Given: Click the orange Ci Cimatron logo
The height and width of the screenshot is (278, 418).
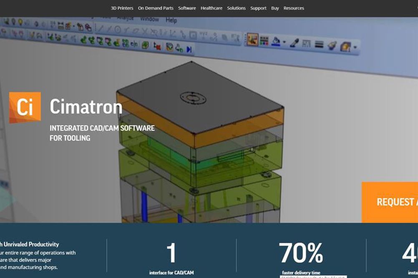Looking at the screenshot, I should [25, 107].
